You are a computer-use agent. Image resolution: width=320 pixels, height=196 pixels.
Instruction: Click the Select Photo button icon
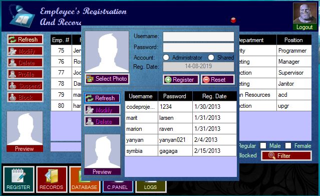click(90, 79)
